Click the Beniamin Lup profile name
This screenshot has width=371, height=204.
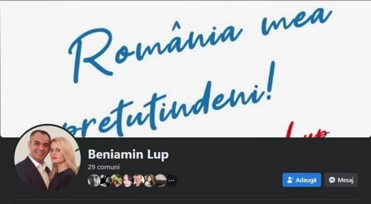128,154
